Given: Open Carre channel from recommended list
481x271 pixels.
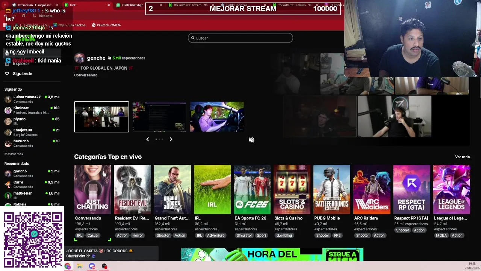Looking at the screenshot, I should [32, 184].
